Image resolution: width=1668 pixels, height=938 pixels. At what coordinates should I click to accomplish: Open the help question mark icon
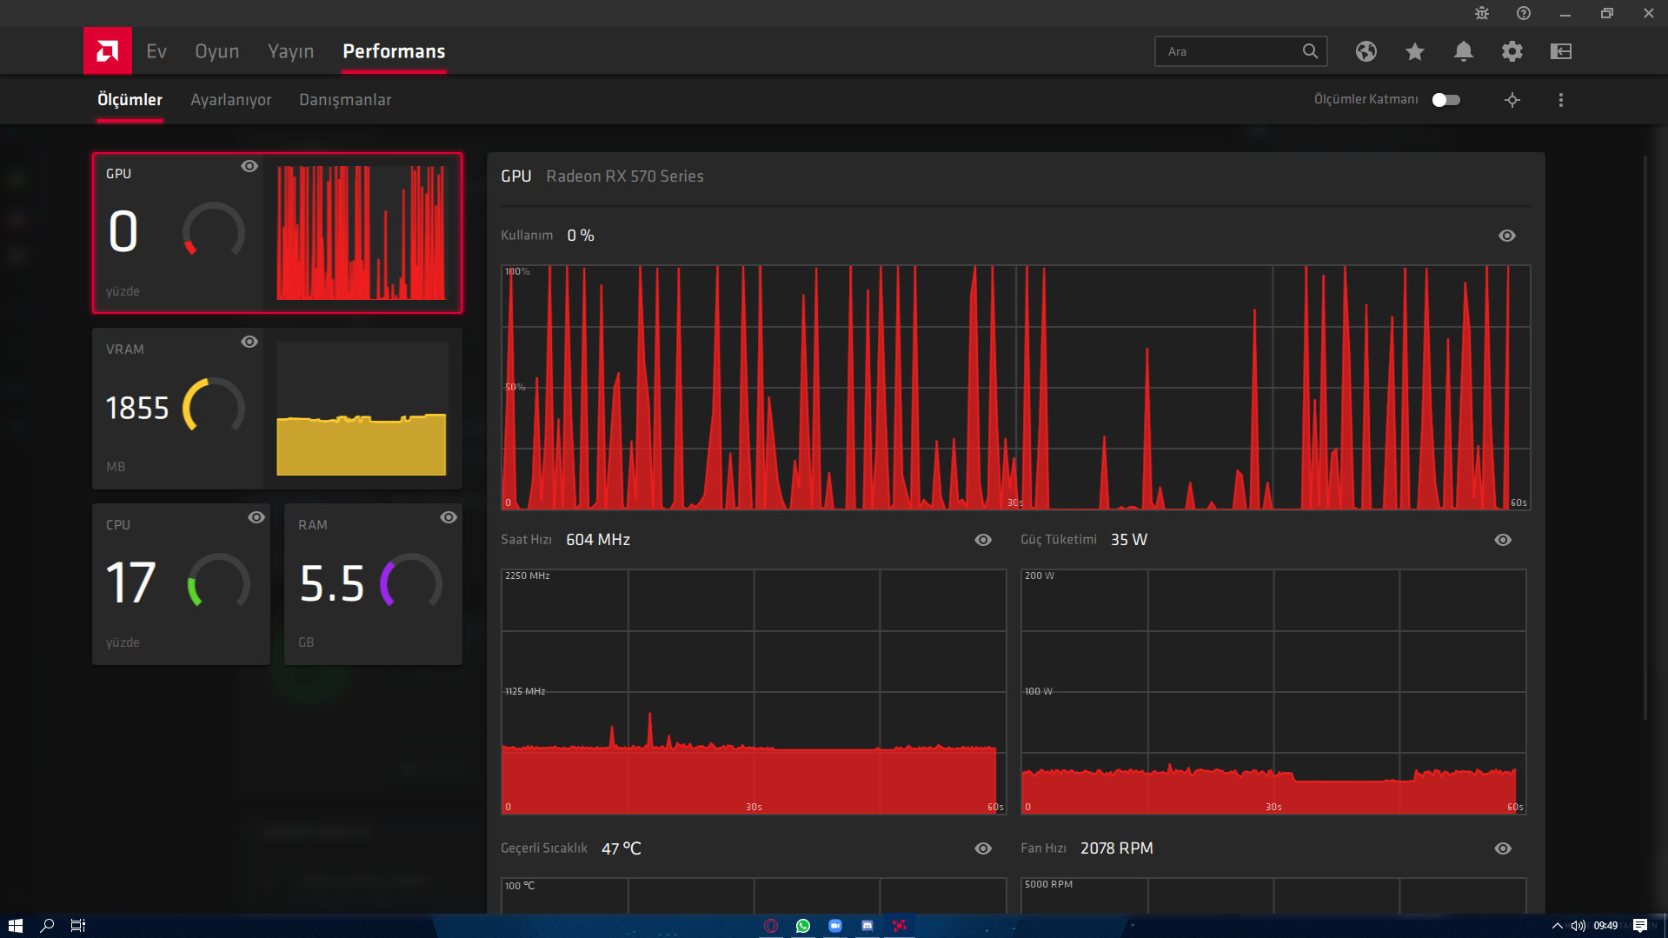click(1524, 13)
